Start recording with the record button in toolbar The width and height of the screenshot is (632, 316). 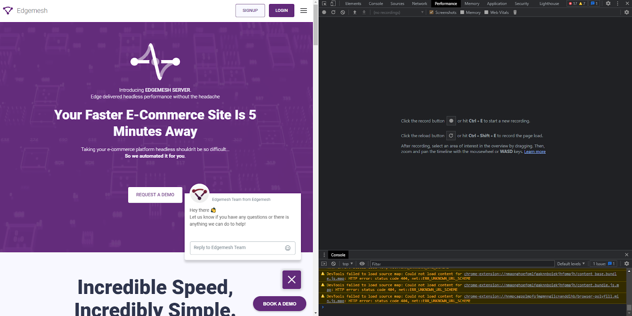(324, 12)
